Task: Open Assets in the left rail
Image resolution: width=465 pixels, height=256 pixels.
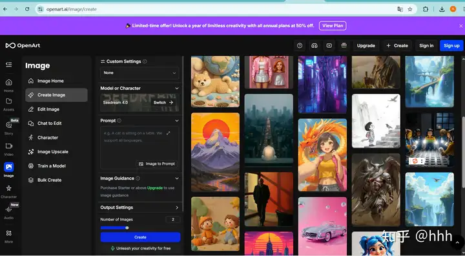Action: pos(8,104)
